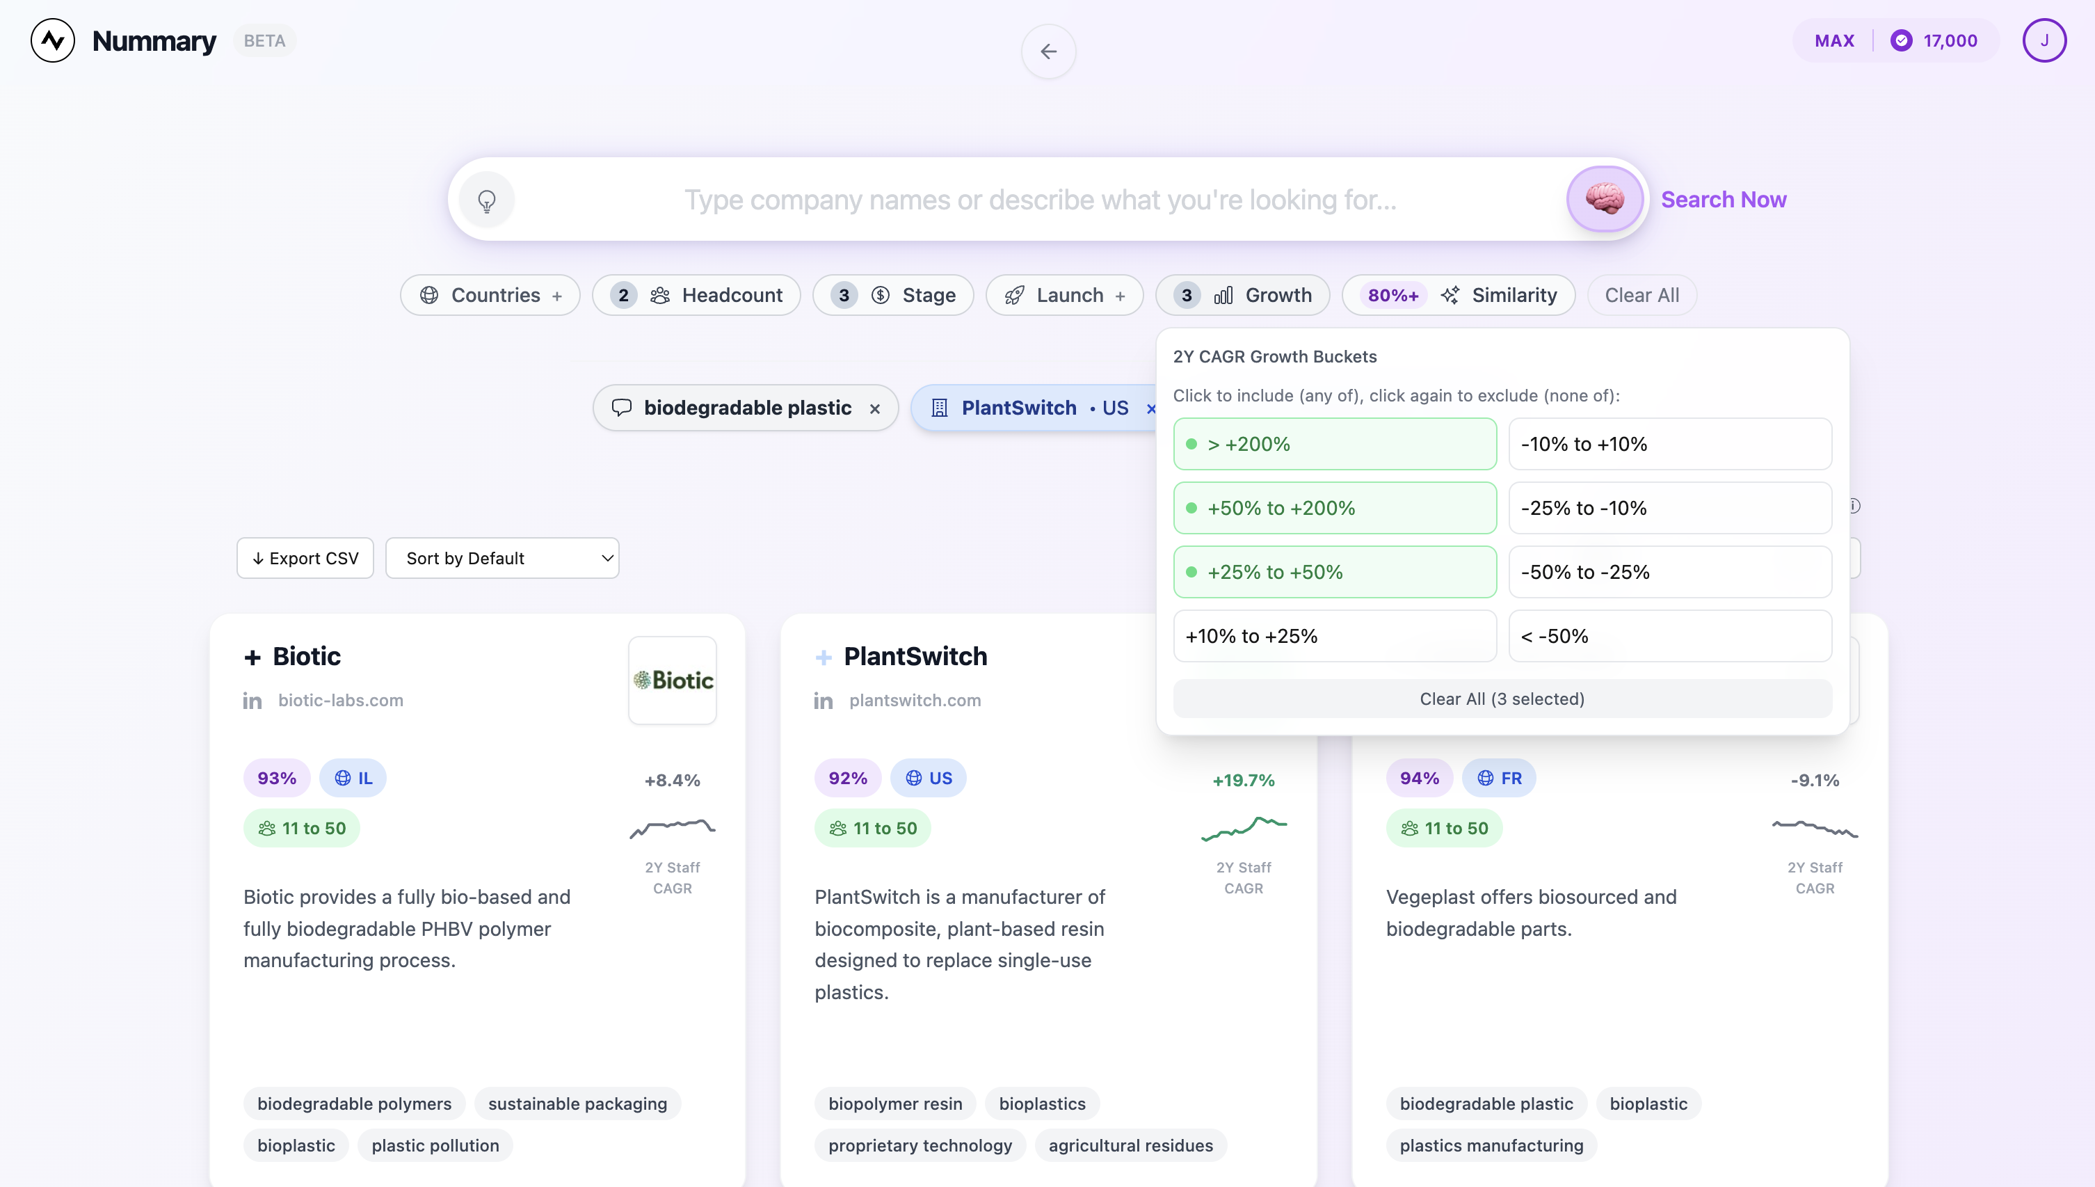Click the credits checkmark icon beside 17,000
The width and height of the screenshot is (2095, 1187).
[1901, 40]
